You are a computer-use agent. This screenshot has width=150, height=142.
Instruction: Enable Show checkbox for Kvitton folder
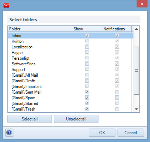point(87,41)
